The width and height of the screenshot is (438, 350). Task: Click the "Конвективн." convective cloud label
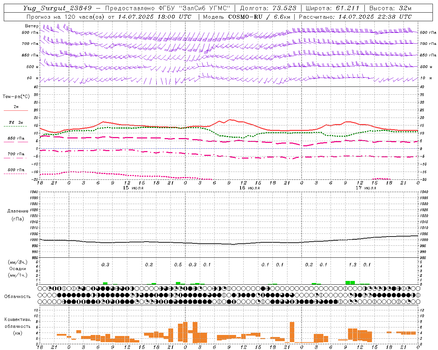(18, 320)
